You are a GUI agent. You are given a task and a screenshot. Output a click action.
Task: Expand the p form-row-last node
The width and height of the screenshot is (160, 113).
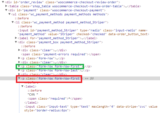(19, 70)
